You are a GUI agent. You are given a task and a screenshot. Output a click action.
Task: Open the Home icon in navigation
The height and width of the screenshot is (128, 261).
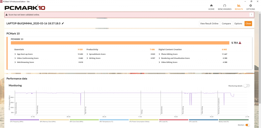(211, 6)
